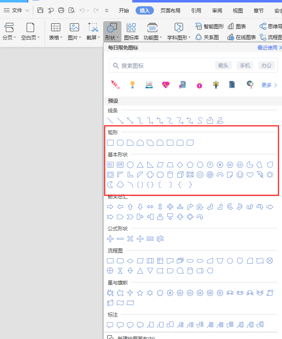The image size is (282, 339).
Task: Open the 学科图形 dropdown
Action: click(x=178, y=32)
